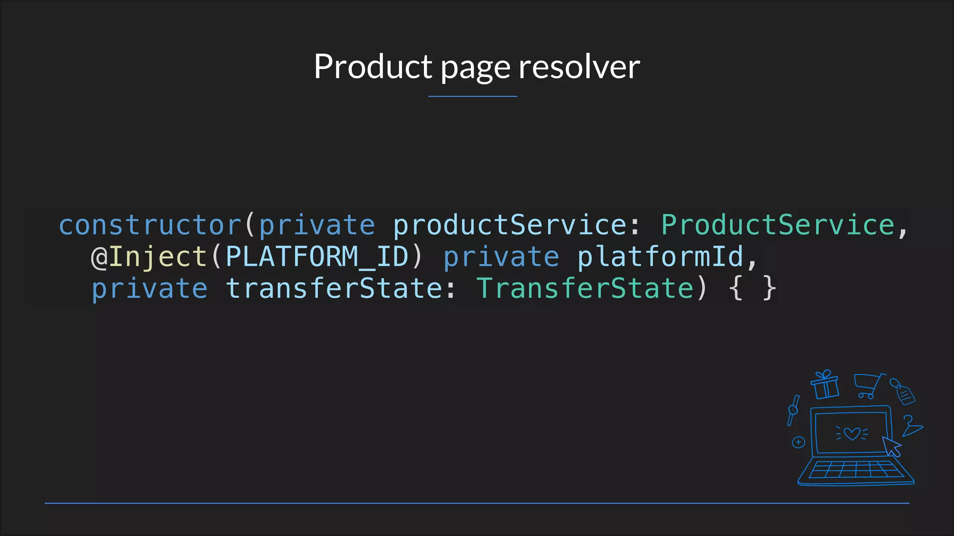Click the heart on laptop screen
Screen dimensions: 954x536
tap(852, 434)
